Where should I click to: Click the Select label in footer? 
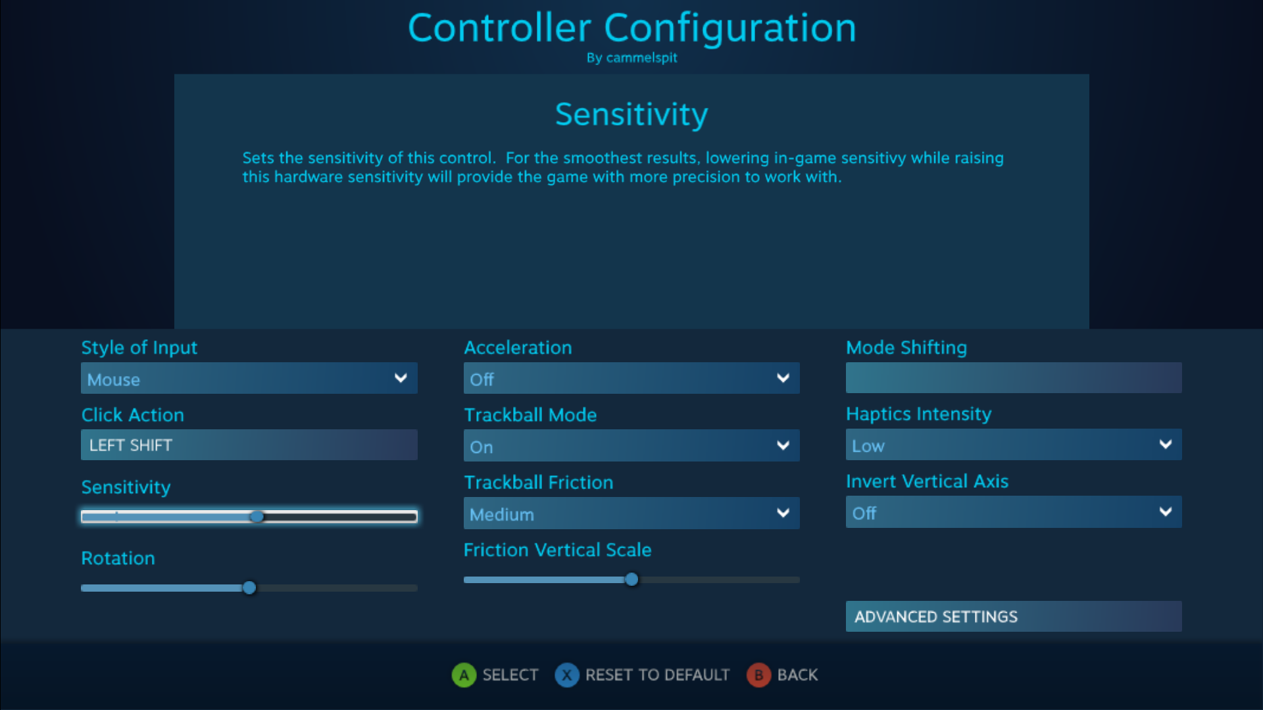pos(510,675)
